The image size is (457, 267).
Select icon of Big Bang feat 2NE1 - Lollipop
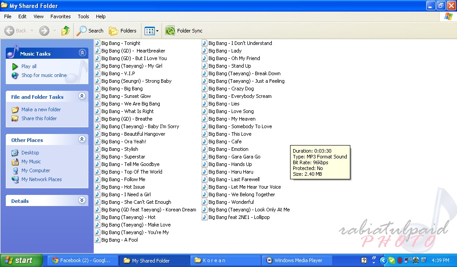pos(204,217)
